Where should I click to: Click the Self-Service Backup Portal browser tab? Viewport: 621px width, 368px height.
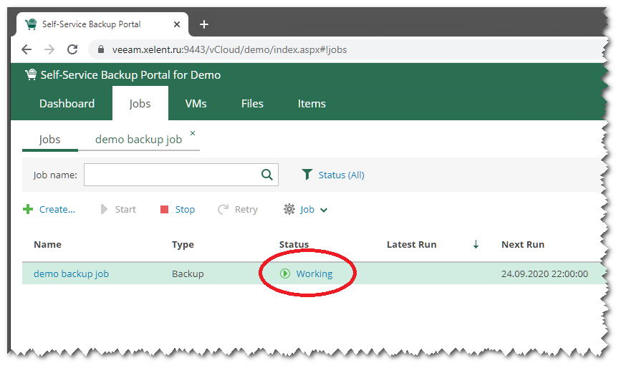click(102, 24)
